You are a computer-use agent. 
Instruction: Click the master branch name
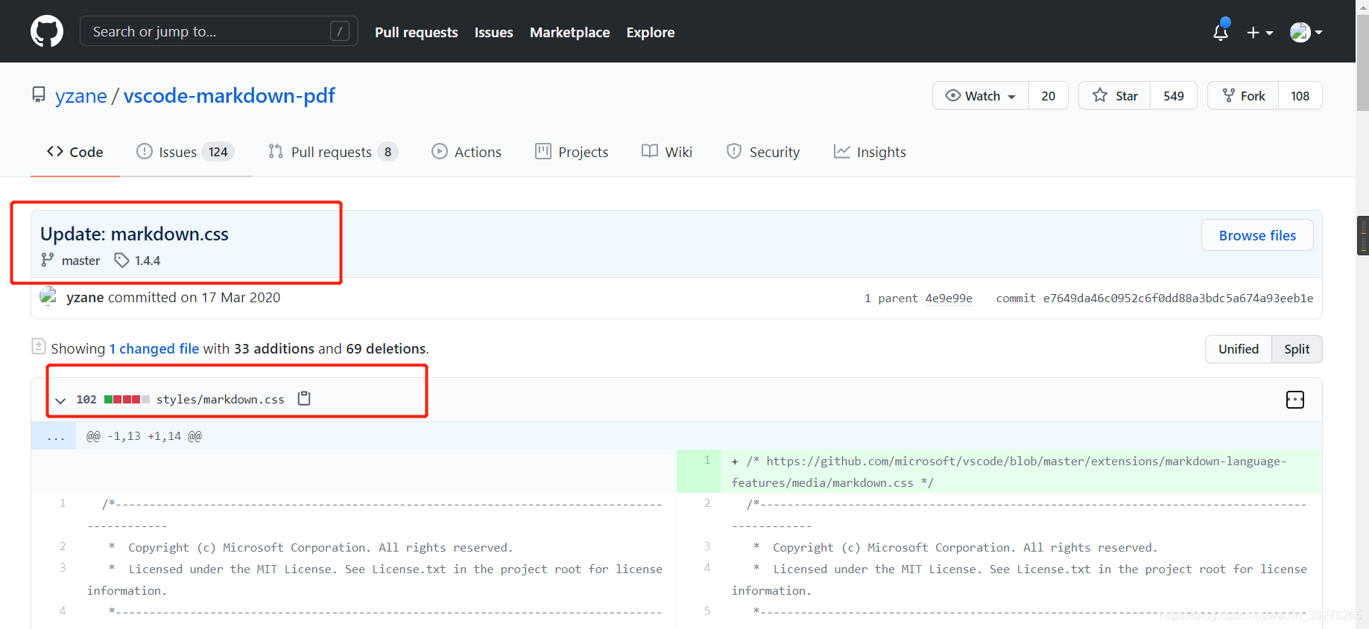pyautogui.click(x=80, y=261)
